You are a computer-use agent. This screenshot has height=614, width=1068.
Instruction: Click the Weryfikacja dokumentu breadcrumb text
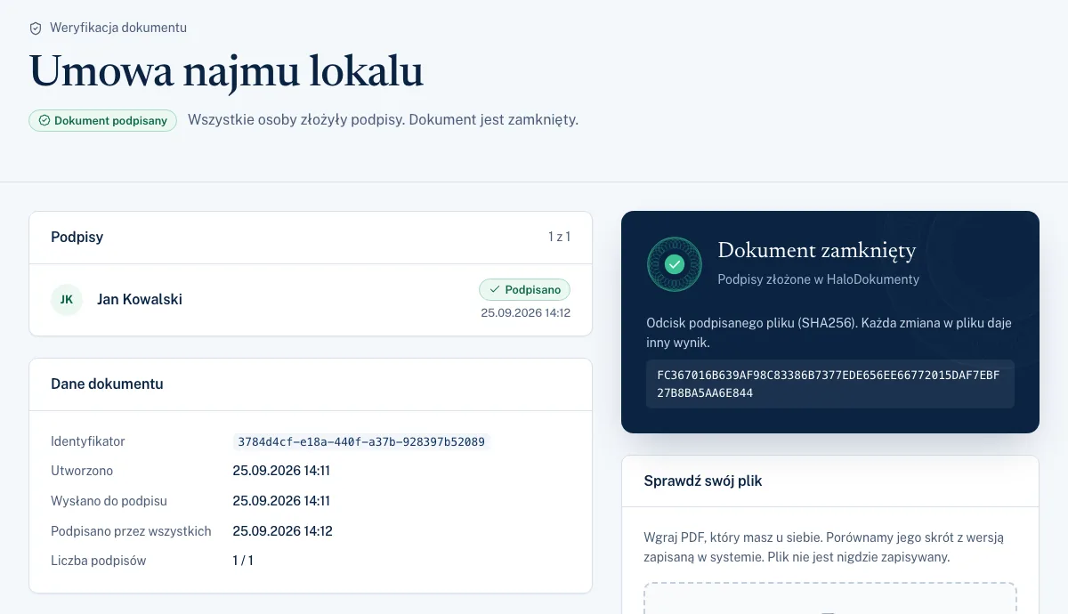pos(118,28)
